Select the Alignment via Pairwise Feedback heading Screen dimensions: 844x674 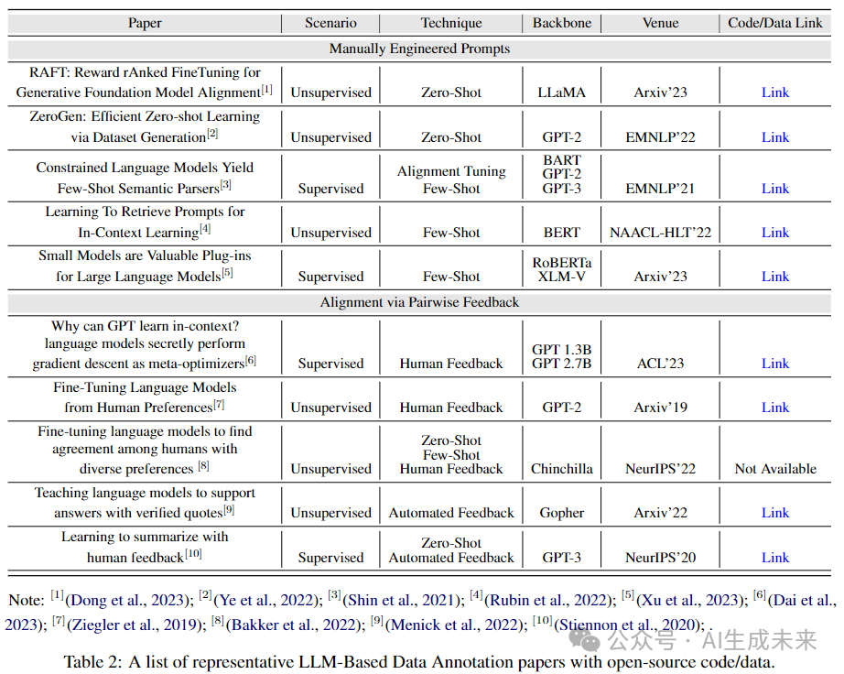419,302
